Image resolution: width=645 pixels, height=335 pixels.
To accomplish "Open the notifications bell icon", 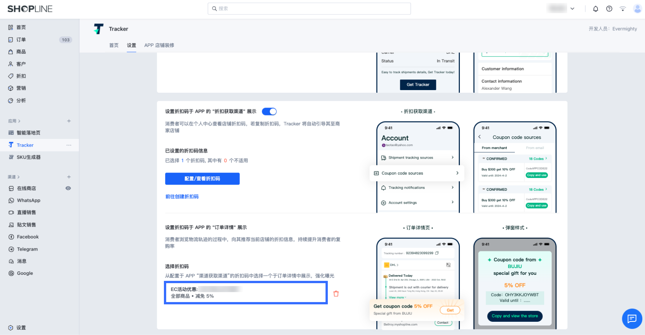I will [595, 9].
